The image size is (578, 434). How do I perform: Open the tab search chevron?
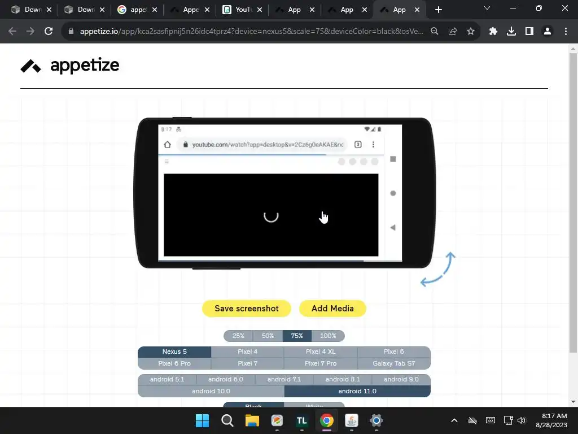487,8
